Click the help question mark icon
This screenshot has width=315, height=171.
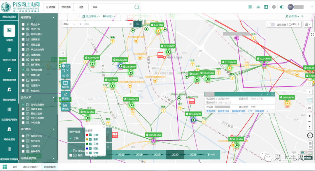coord(274,7)
